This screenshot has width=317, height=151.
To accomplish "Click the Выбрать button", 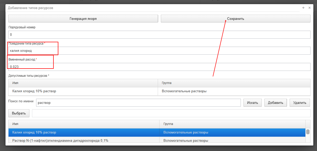I will tap(19, 113).
